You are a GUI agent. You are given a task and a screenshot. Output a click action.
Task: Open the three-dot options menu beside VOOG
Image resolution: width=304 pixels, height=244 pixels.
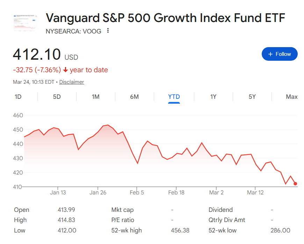tap(108, 31)
